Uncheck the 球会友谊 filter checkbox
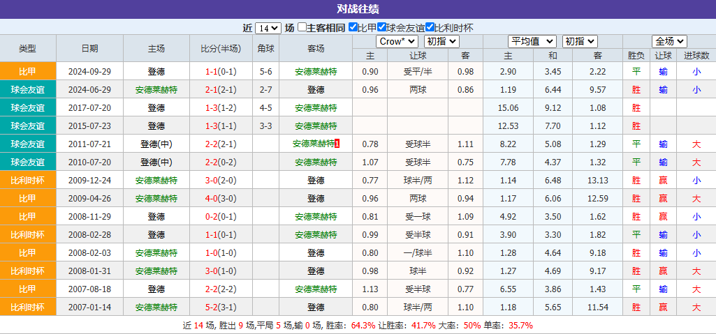 (x=381, y=27)
